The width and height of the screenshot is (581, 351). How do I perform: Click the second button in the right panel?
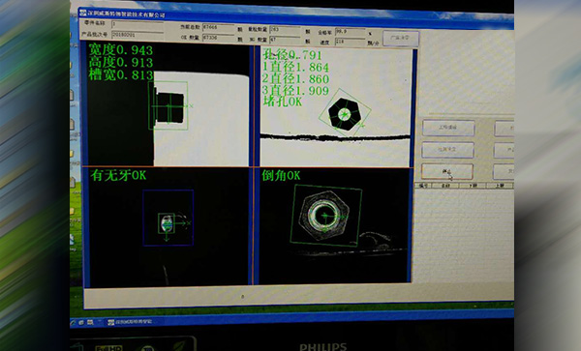[448, 150]
